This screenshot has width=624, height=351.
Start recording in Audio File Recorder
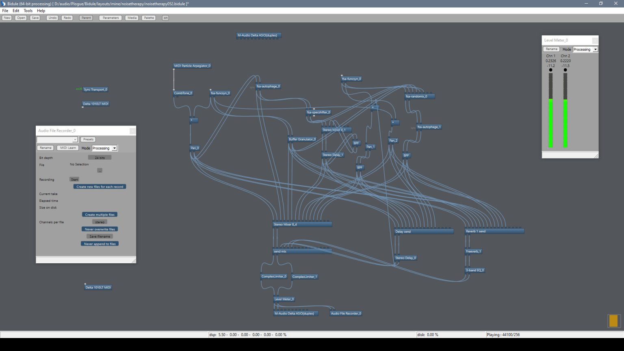click(74, 180)
